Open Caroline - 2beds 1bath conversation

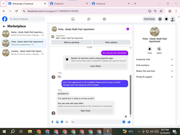(24, 53)
